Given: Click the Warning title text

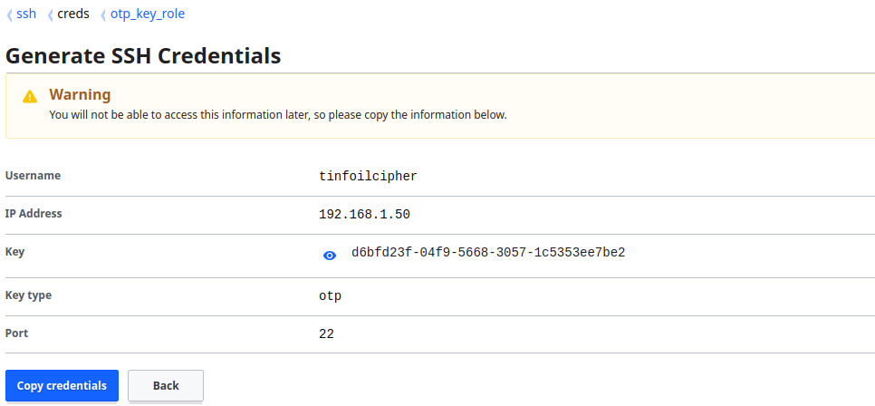Looking at the screenshot, I should [80, 94].
